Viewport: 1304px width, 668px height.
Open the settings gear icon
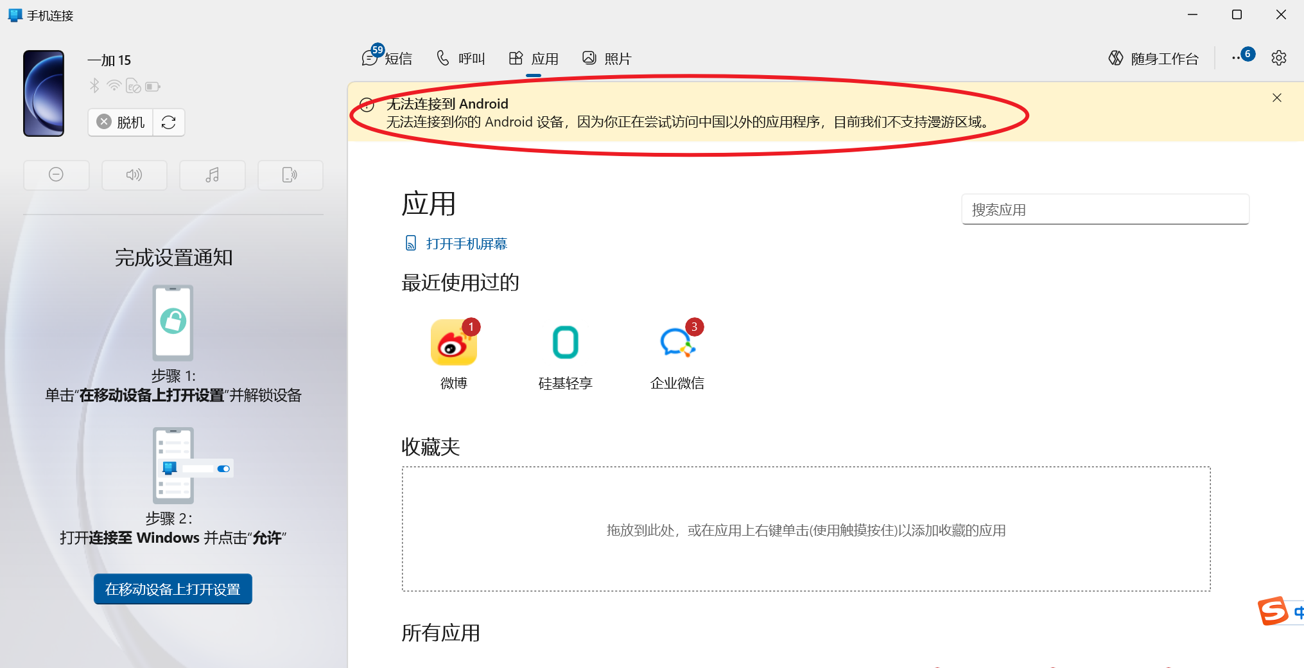tap(1278, 58)
